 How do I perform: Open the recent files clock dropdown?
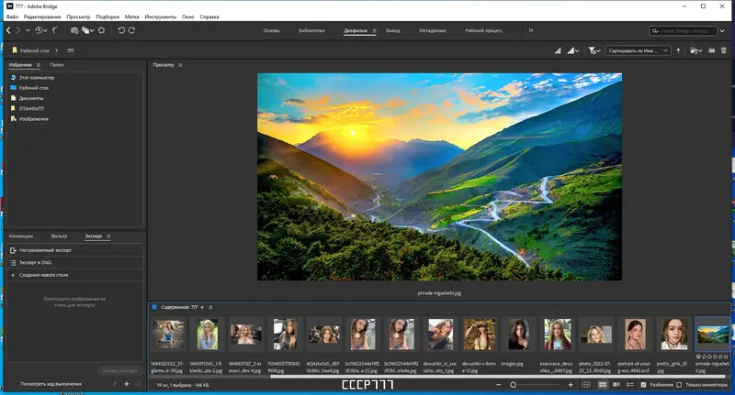point(40,30)
